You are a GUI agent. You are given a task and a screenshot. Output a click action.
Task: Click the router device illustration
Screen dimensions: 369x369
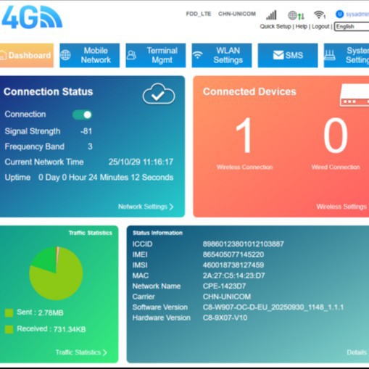pos(355,95)
